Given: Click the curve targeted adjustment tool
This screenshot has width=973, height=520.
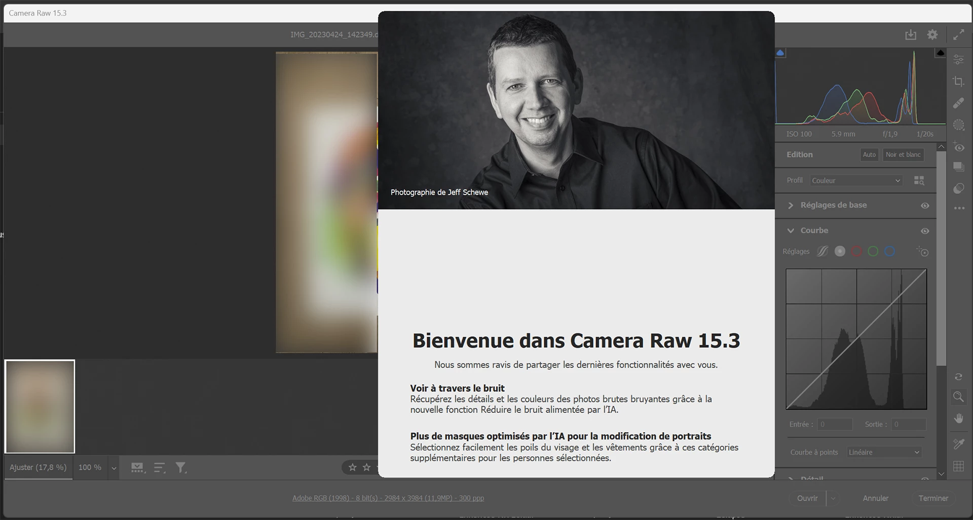Looking at the screenshot, I should [922, 251].
